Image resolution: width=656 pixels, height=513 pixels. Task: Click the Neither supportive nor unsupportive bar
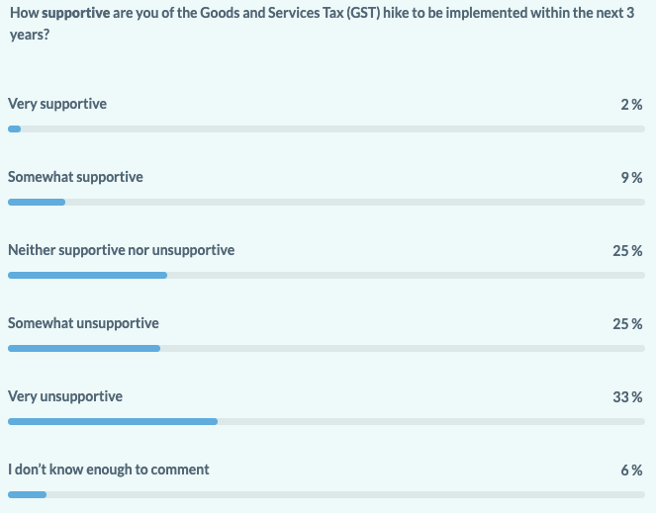[327, 276]
